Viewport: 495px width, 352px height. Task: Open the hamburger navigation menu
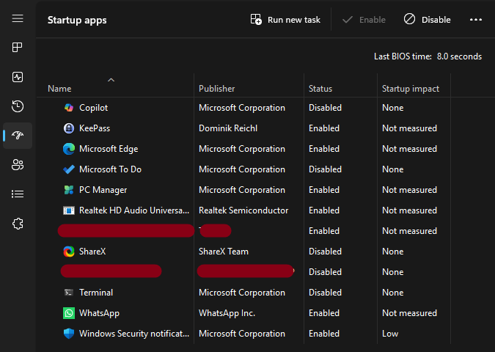pos(18,18)
